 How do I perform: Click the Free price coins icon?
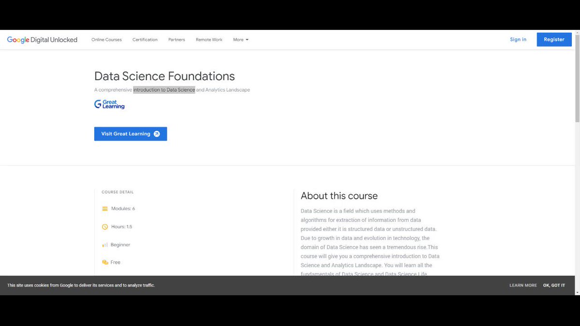tap(105, 262)
